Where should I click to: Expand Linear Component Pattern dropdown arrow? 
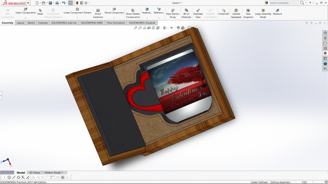pos(77,18)
